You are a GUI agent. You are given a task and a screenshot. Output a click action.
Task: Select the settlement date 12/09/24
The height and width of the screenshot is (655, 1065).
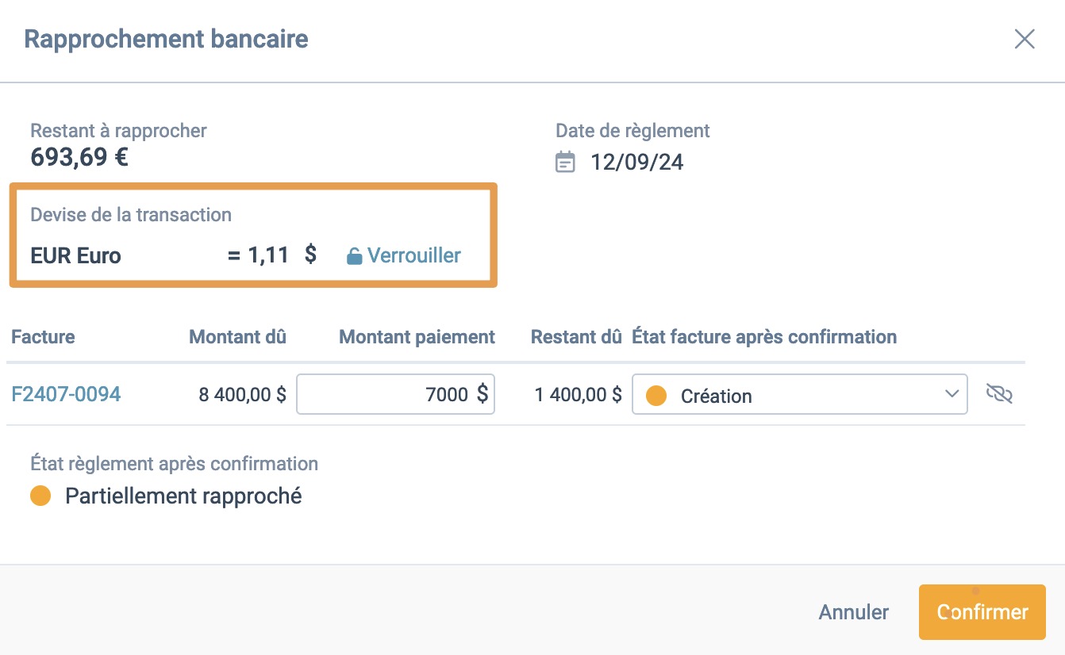[x=636, y=163]
